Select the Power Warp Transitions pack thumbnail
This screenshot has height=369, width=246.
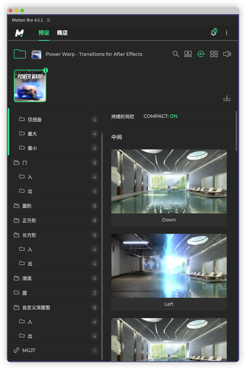(30, 86)
